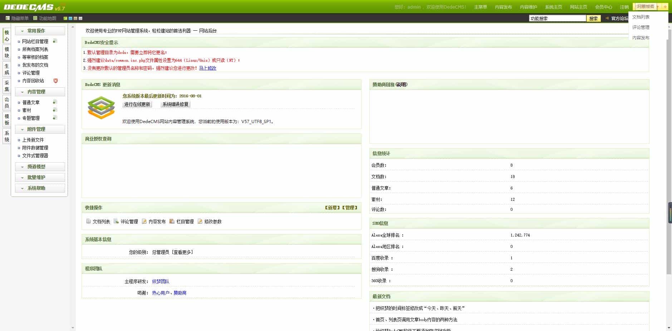
Task: Open 上传新文件 in the left menu
Action: pos(33,140)
